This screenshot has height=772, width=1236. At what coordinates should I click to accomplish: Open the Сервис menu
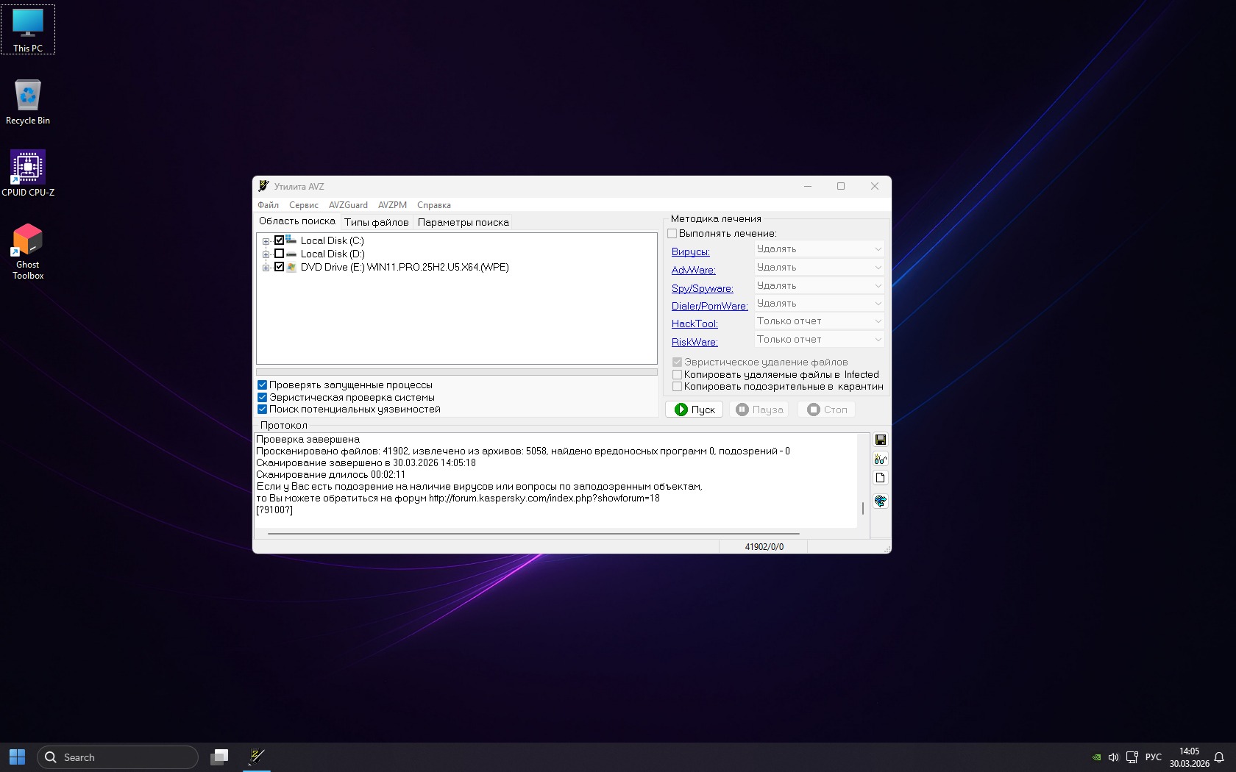(x=303, y=205)
